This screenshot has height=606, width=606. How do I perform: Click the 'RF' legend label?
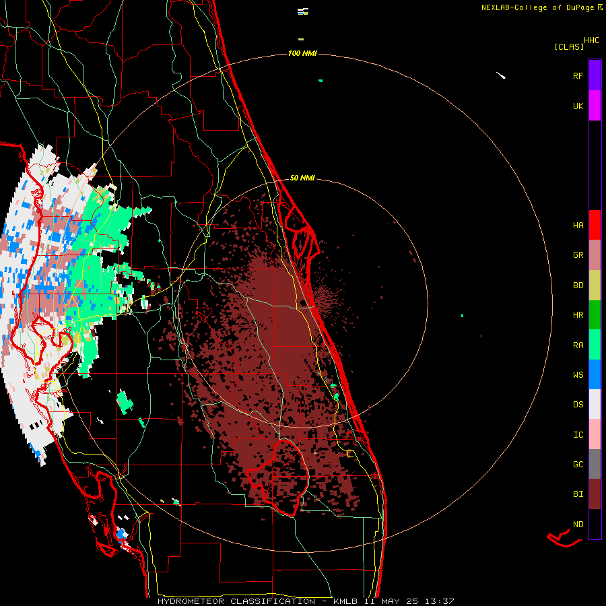click(x=578, y=75)
